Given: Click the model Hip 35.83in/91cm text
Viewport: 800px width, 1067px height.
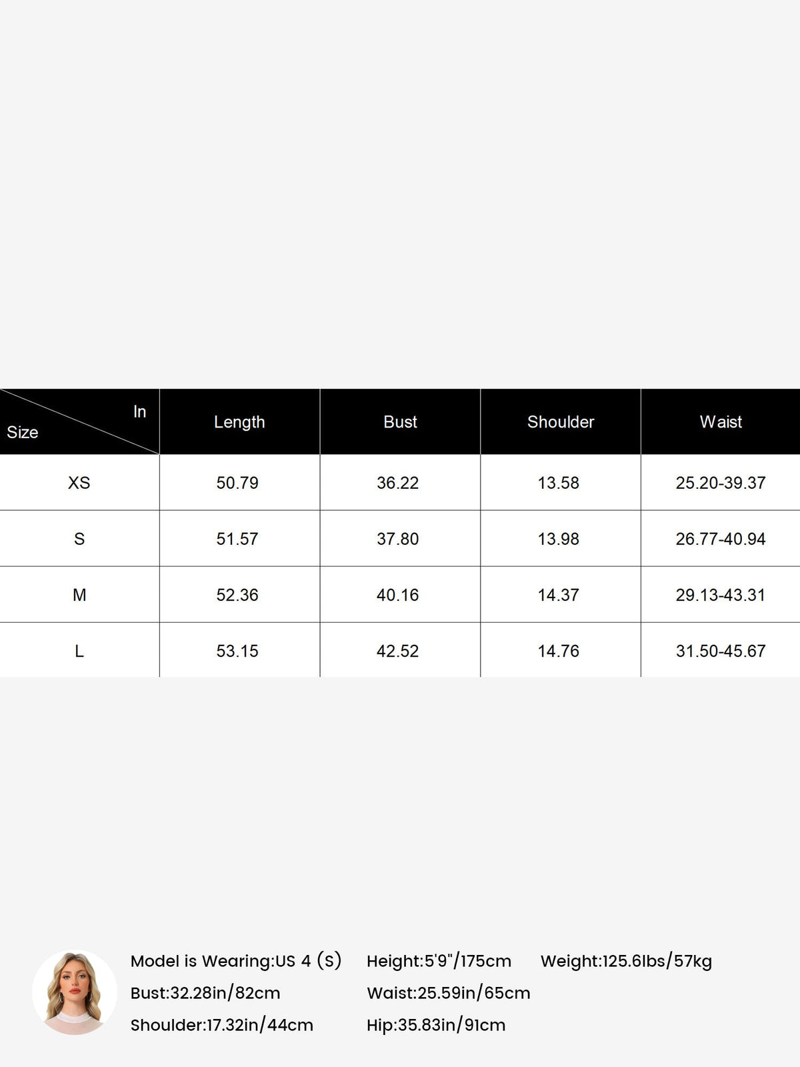Looking at the screenshot, I should click(x=436, y=1025).
